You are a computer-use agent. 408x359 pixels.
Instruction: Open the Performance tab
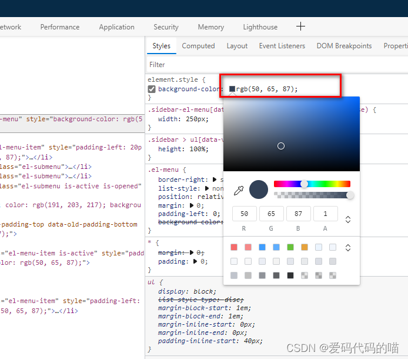60,27
